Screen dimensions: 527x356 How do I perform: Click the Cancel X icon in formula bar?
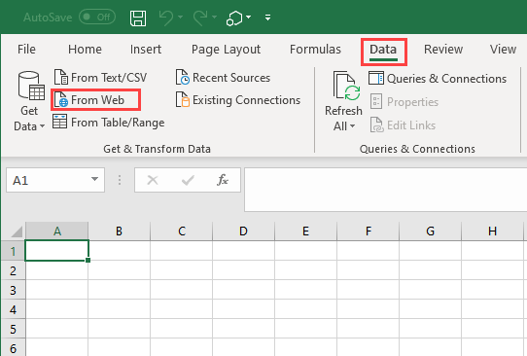pos(153,180)
